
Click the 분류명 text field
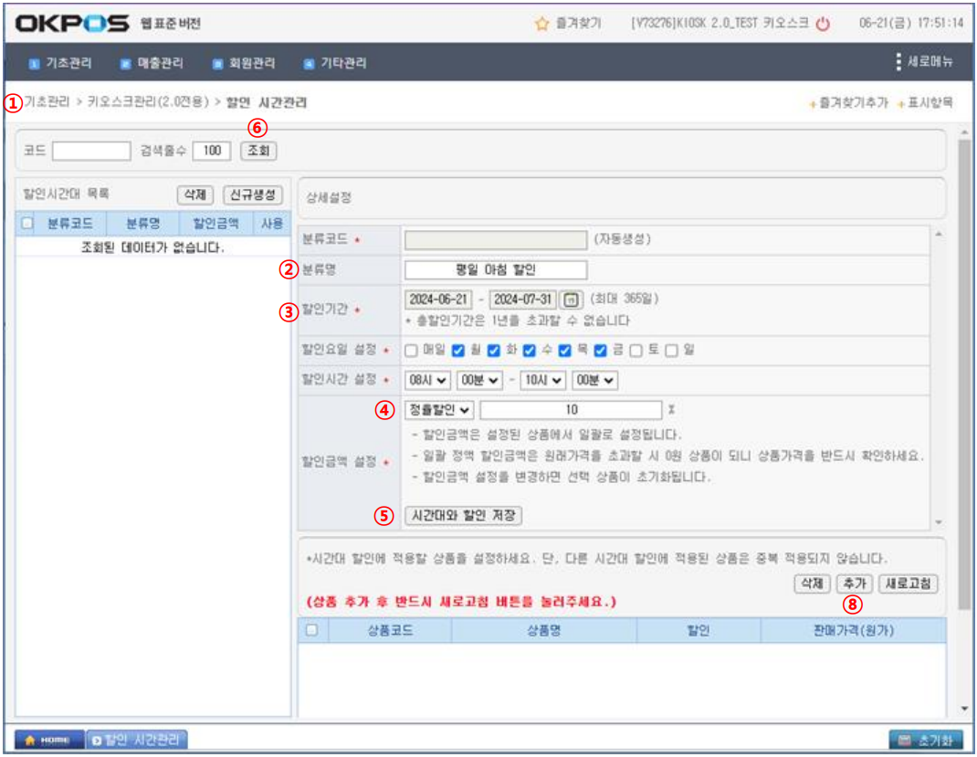(x=495, y=269)
